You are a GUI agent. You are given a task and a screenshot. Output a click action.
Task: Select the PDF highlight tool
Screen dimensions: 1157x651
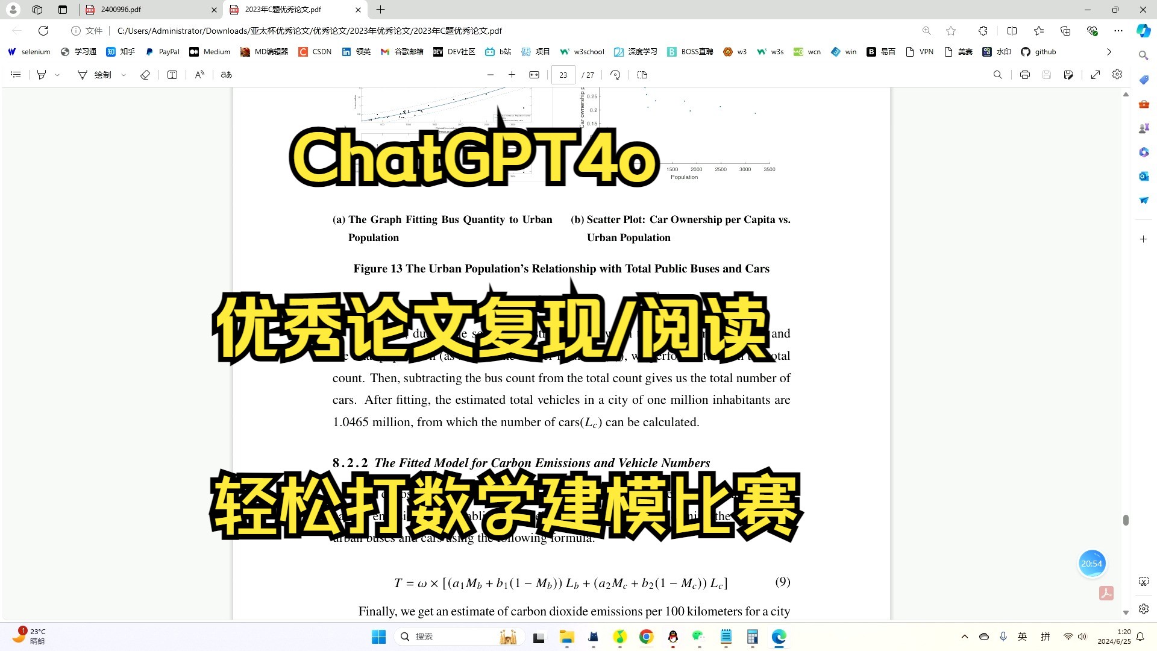[x=42, y=75]
